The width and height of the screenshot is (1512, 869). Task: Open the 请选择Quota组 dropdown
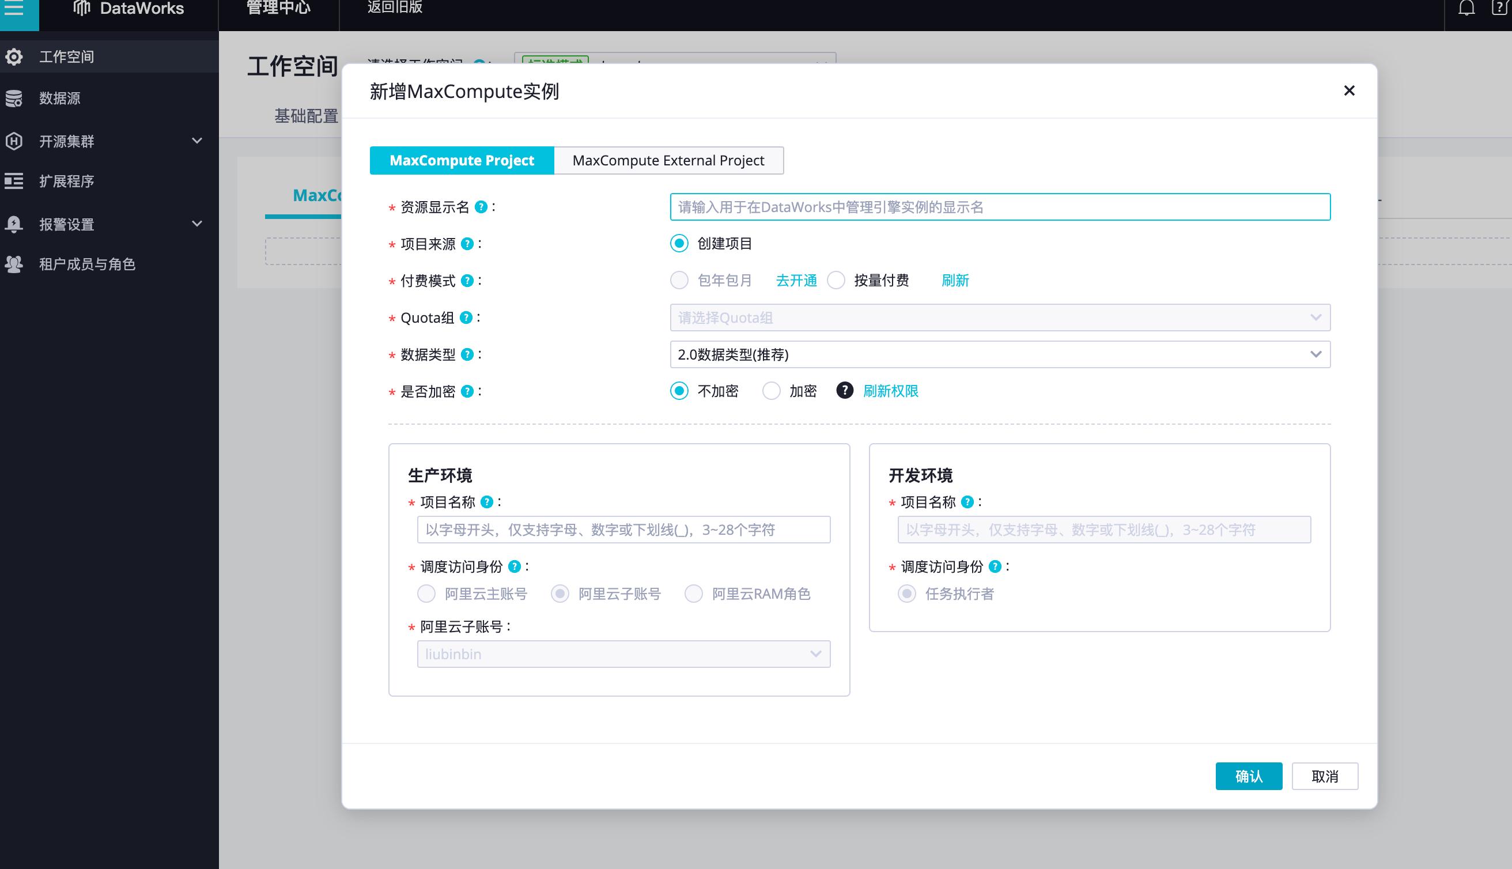tap(999, 318)
